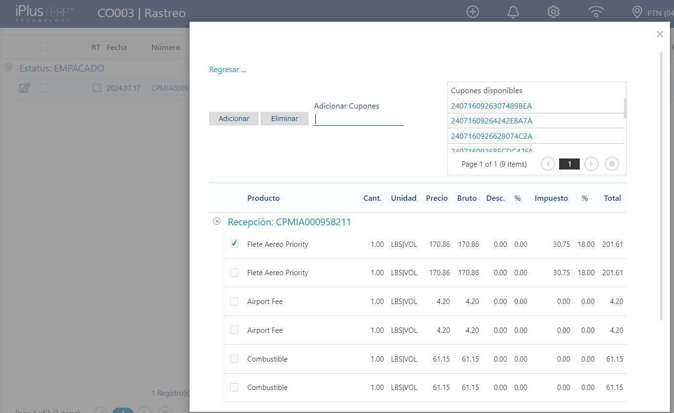Toggle the RT checkbox on 2024.07.17 row
Viewport: 674px width, 413px height.
[97, 88]
